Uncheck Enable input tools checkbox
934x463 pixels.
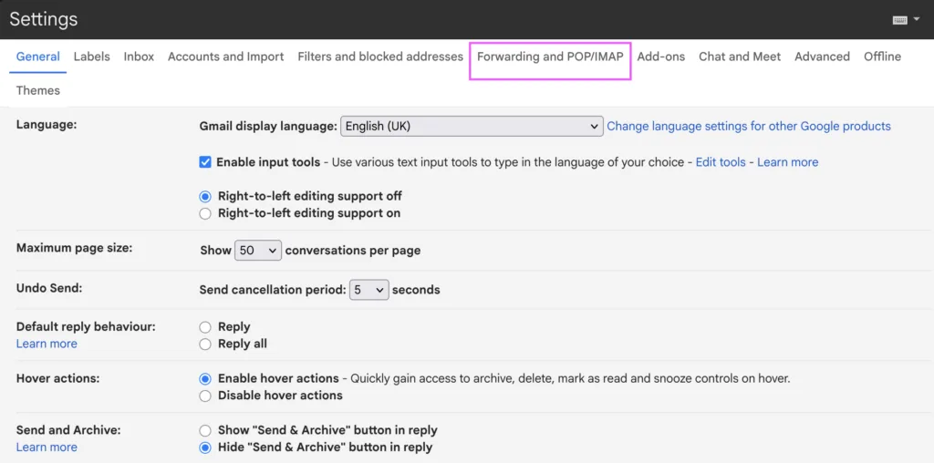205,162
